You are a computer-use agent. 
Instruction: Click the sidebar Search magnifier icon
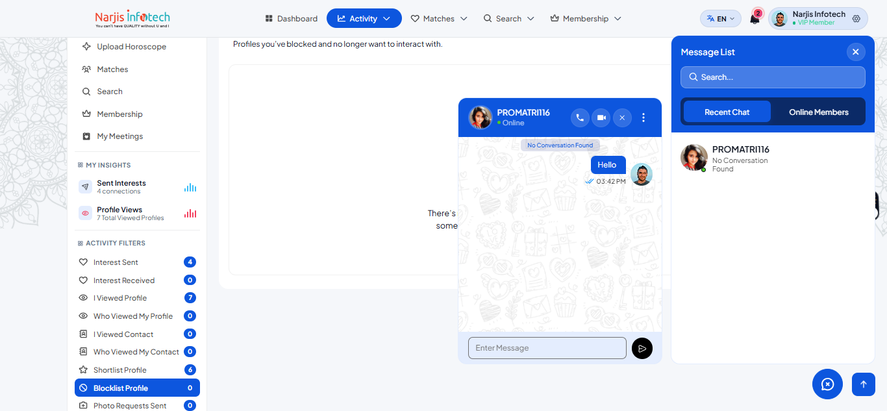(86, 92)
